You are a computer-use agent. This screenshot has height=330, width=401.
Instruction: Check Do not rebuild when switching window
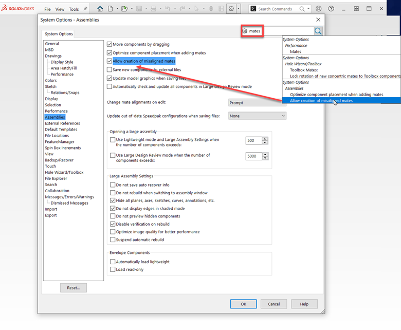click(113, 193)
